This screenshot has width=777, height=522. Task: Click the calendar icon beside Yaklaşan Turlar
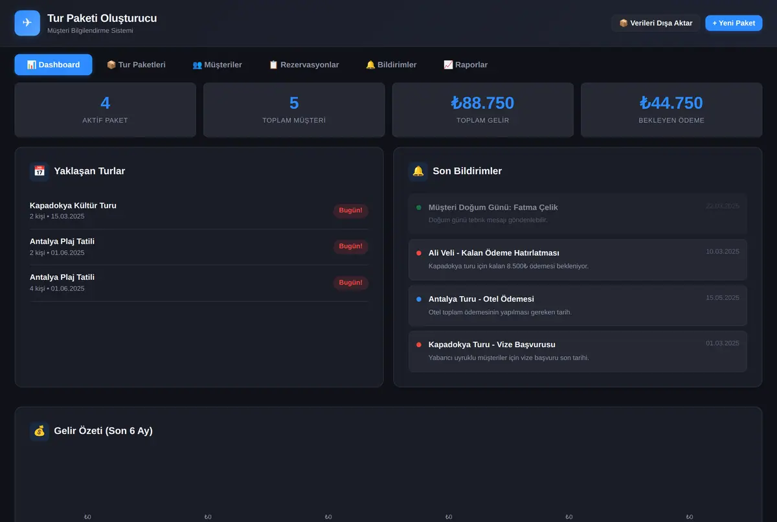[39, 171]
